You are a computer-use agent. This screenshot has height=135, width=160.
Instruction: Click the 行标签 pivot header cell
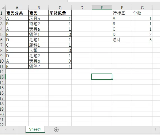[122, 13]
